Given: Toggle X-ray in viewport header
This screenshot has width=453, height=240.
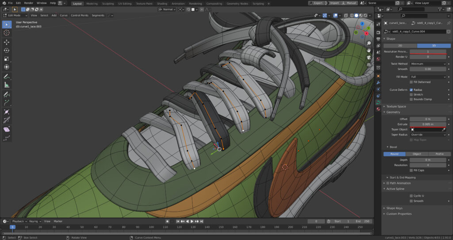Looking at the screenshot, I should click(x=346, y=15).
